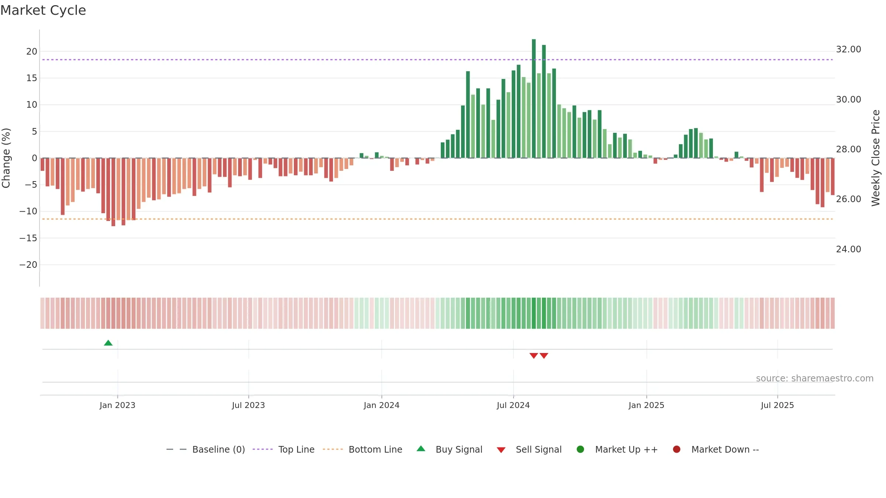Click the 30.00 price axis label
The width and height of the screenshot is (886, 498).
click(x=848, y=100)
